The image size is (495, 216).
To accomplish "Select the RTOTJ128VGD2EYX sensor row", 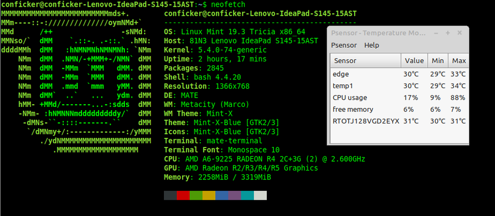I will tap(399, 121).
